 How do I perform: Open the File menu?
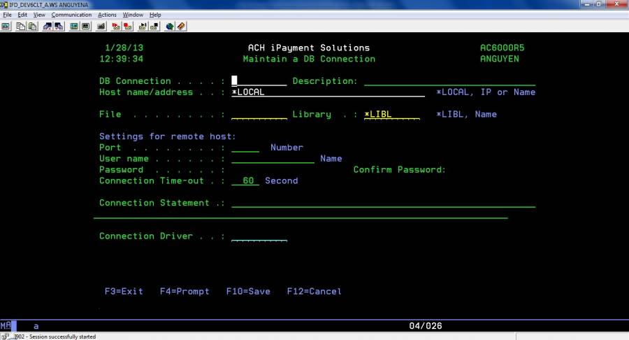coord(8,15)
